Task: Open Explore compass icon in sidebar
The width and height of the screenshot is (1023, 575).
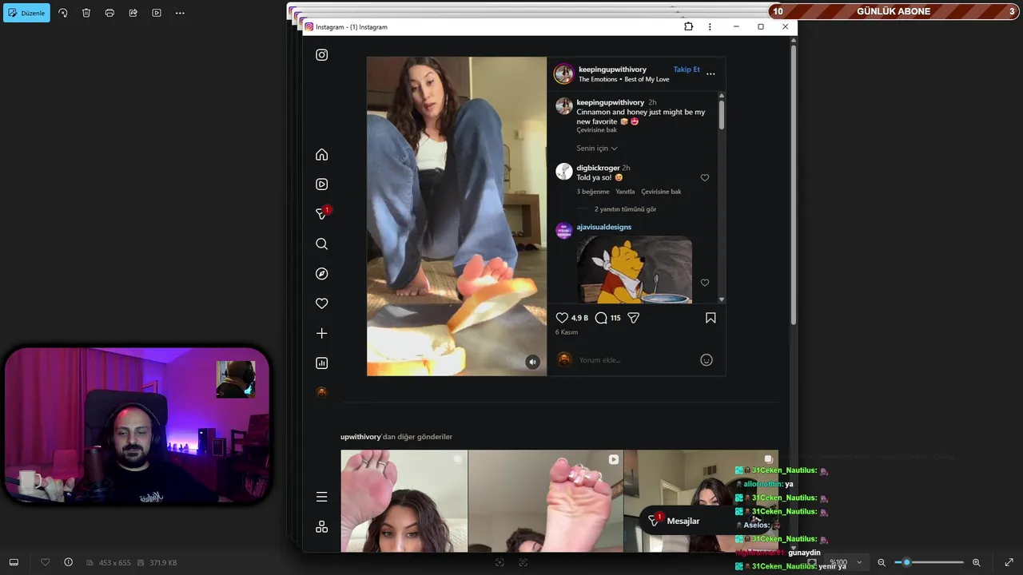Action: (x=321, y=273)
